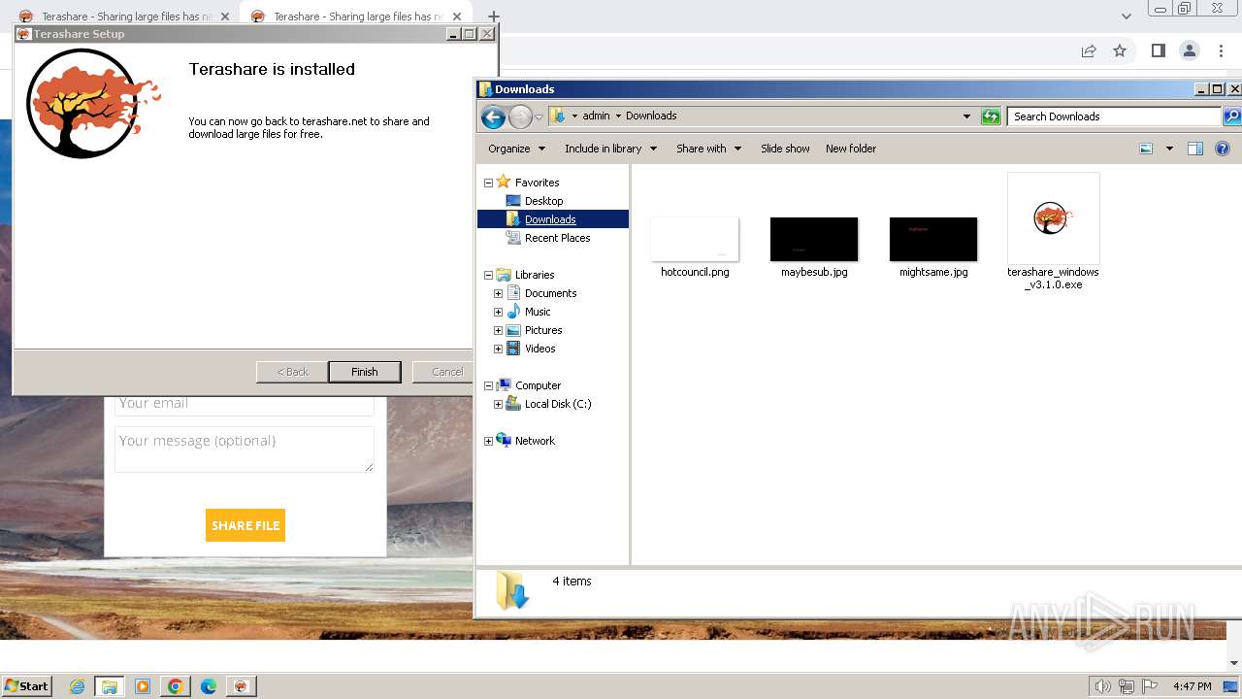The image size is (1242, 699).
Task: Open the Share with menu
Action: (708, 149)
